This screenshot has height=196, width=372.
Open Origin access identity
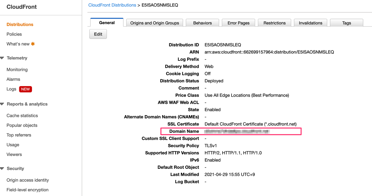(x=28, y=180)
